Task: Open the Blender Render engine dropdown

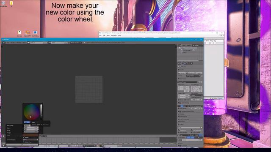Action: (x=76, y=43)
